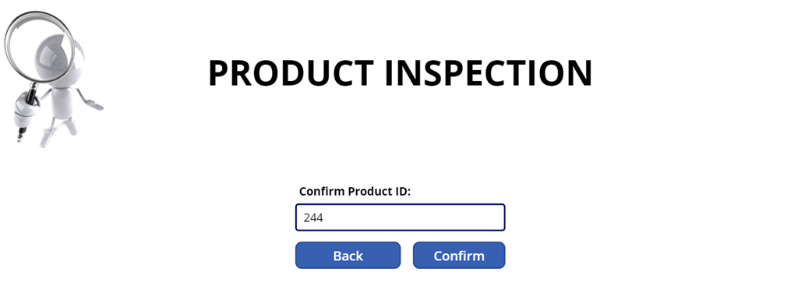Viewport: 798px width, 300px height.
Task: Click the magnifying glass lens in the logo
Action: (39, 46)
